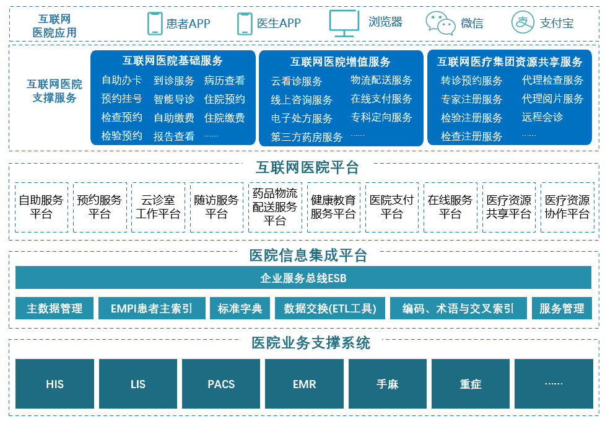Click the 云诊室工作平台 box
The width and height of the screenshot is (605, 421).
(x=158, y=208)
